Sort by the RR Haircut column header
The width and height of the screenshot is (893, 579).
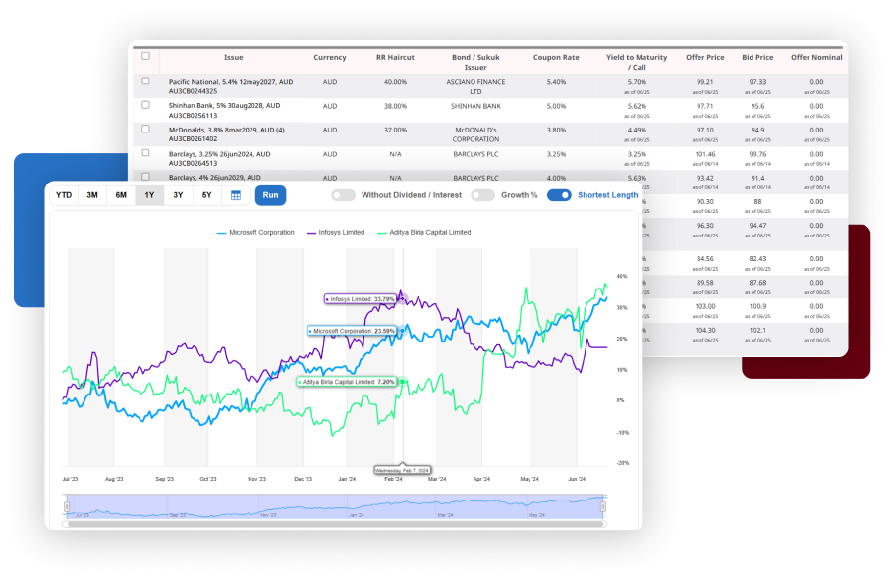tap(395, 58)
